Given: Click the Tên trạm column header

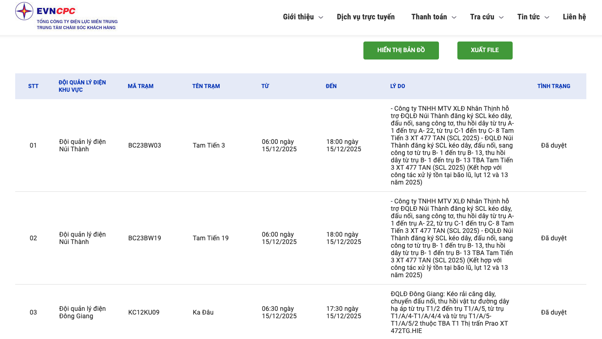Looking at the screenshot, I should coord(206,86).
